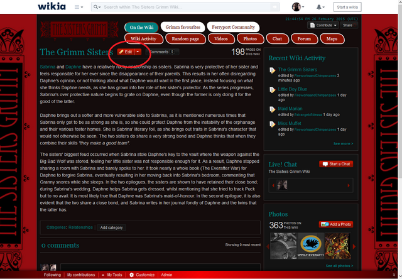Image resolution: width=402 pixels, height=279 pixels.
Task: Open the Photos menu item
Action: [x=250, y=39]
